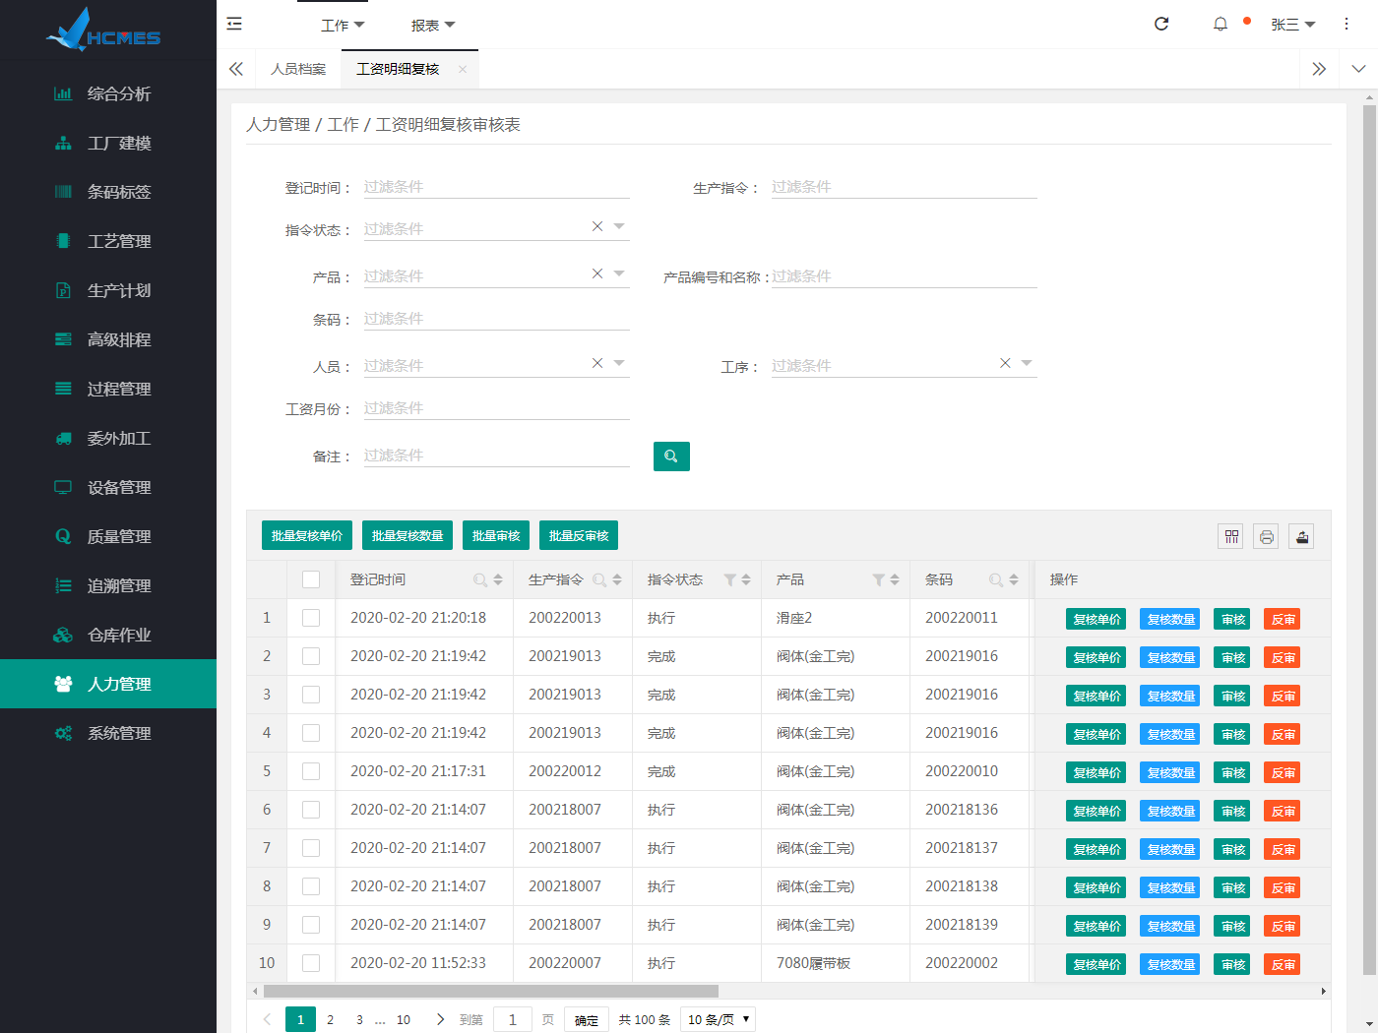Click the 批量复核单价 button

(307, 536)
